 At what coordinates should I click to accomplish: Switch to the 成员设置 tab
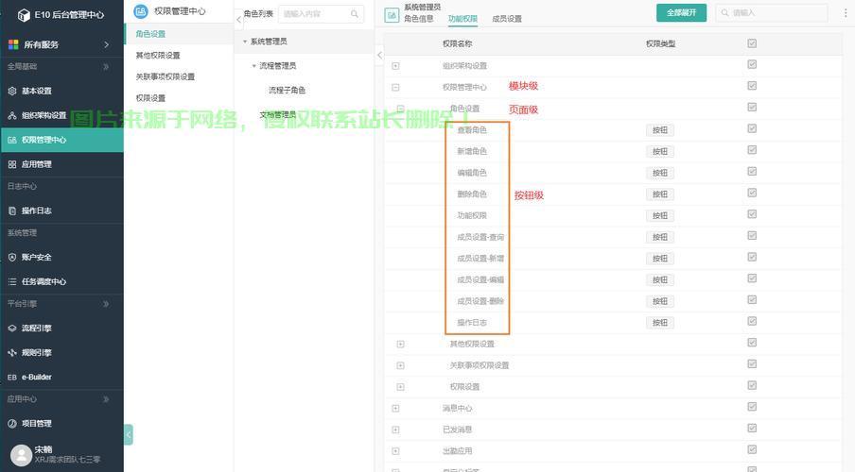coord(507,19)
